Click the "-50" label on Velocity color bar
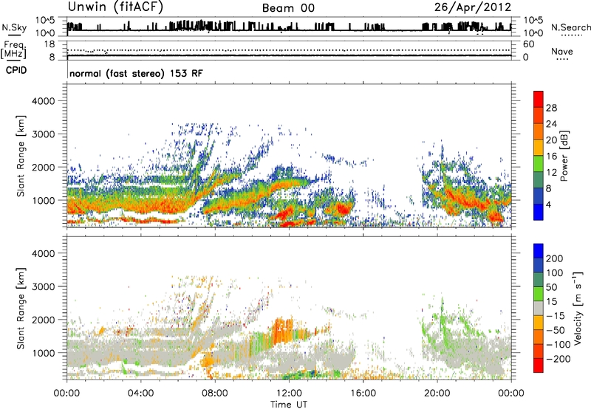This screenshot has height=409, width=591. (x=556, y=330)
